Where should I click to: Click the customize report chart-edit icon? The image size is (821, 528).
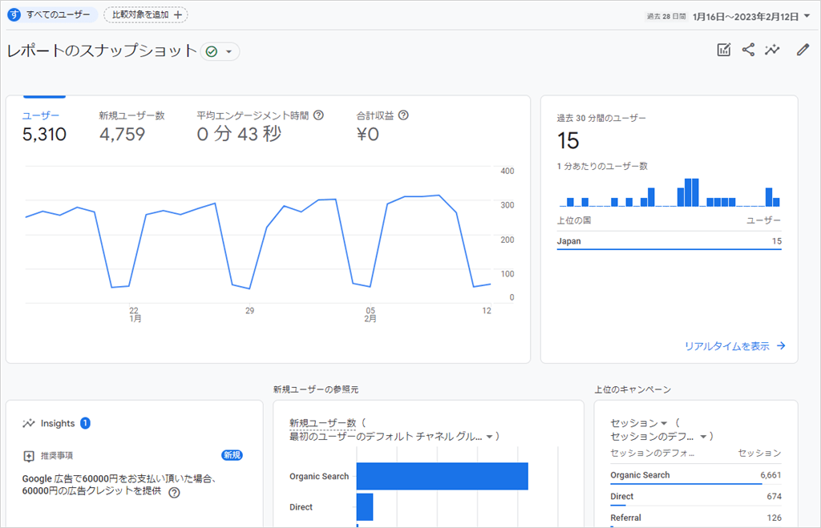pyautogui.click(x=724, y=50)
